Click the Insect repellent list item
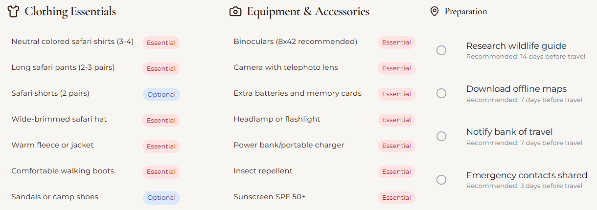Screen dimensions: 597x210 263,171
